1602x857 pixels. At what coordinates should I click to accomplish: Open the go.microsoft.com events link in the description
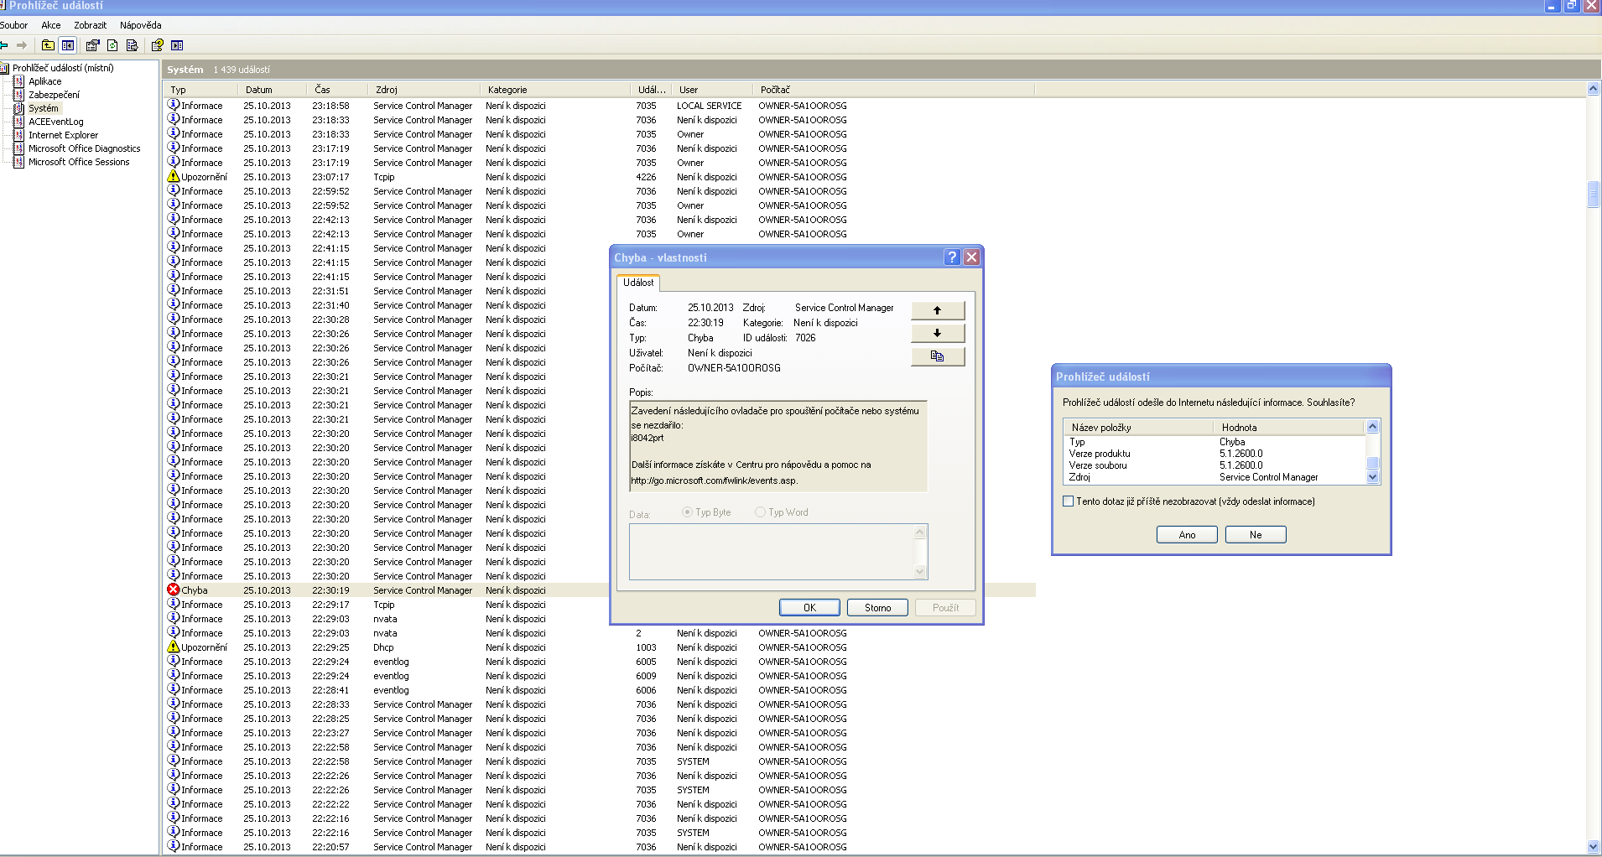pyautogui.click(x=714, y=480)
